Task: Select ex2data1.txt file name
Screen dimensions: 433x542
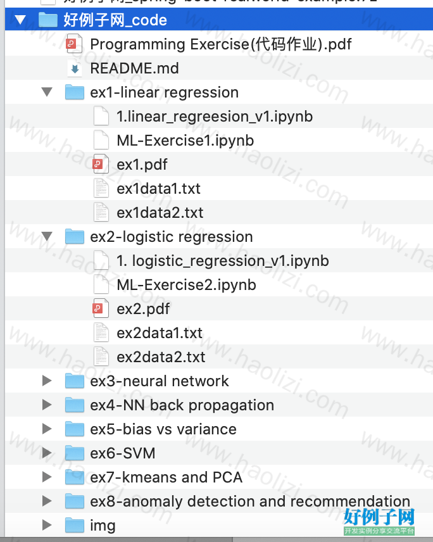Action: tap(160, 333)
